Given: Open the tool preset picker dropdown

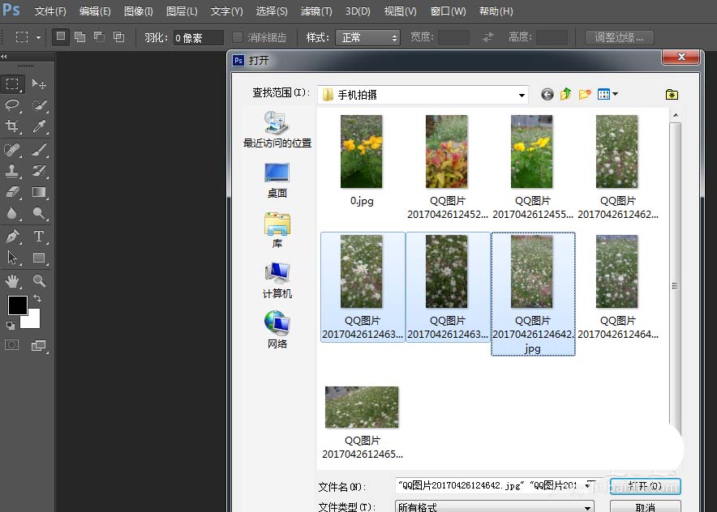Looking at the screenshot, I should [38, 37].
